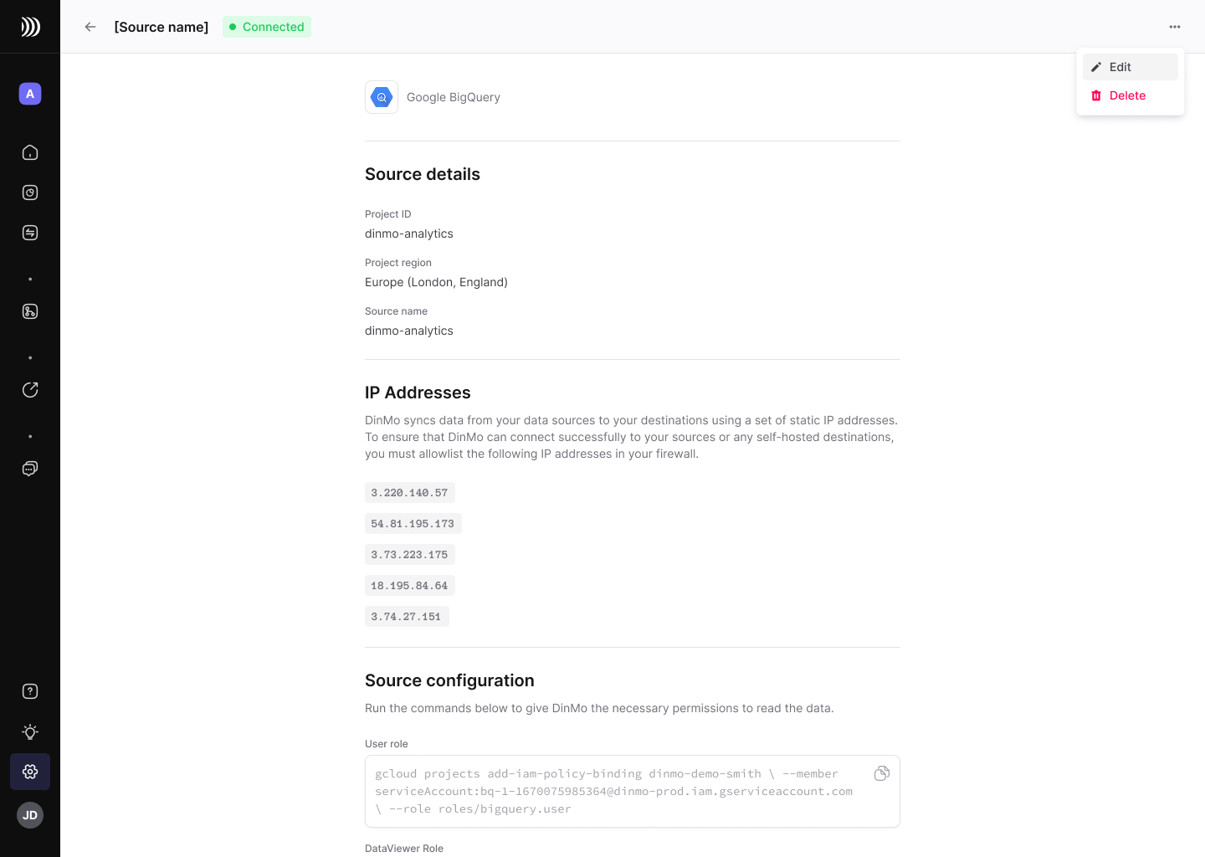Screen dimensions: 1205x857
Task: Open the chat bubbles sidebar icon
Action: pyautogui.click(x=30, y=469)
